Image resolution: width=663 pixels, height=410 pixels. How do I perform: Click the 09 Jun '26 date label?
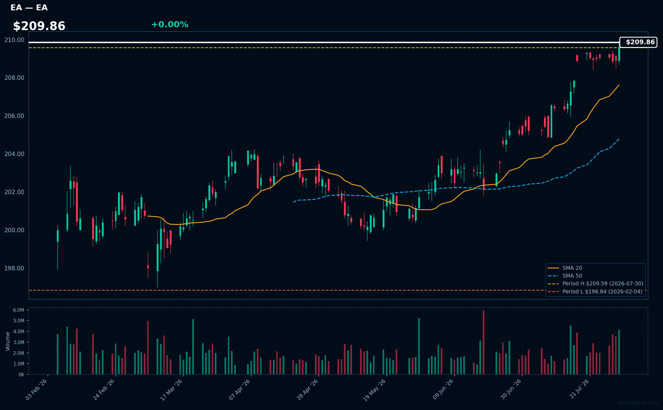click(x=443, y=389)
